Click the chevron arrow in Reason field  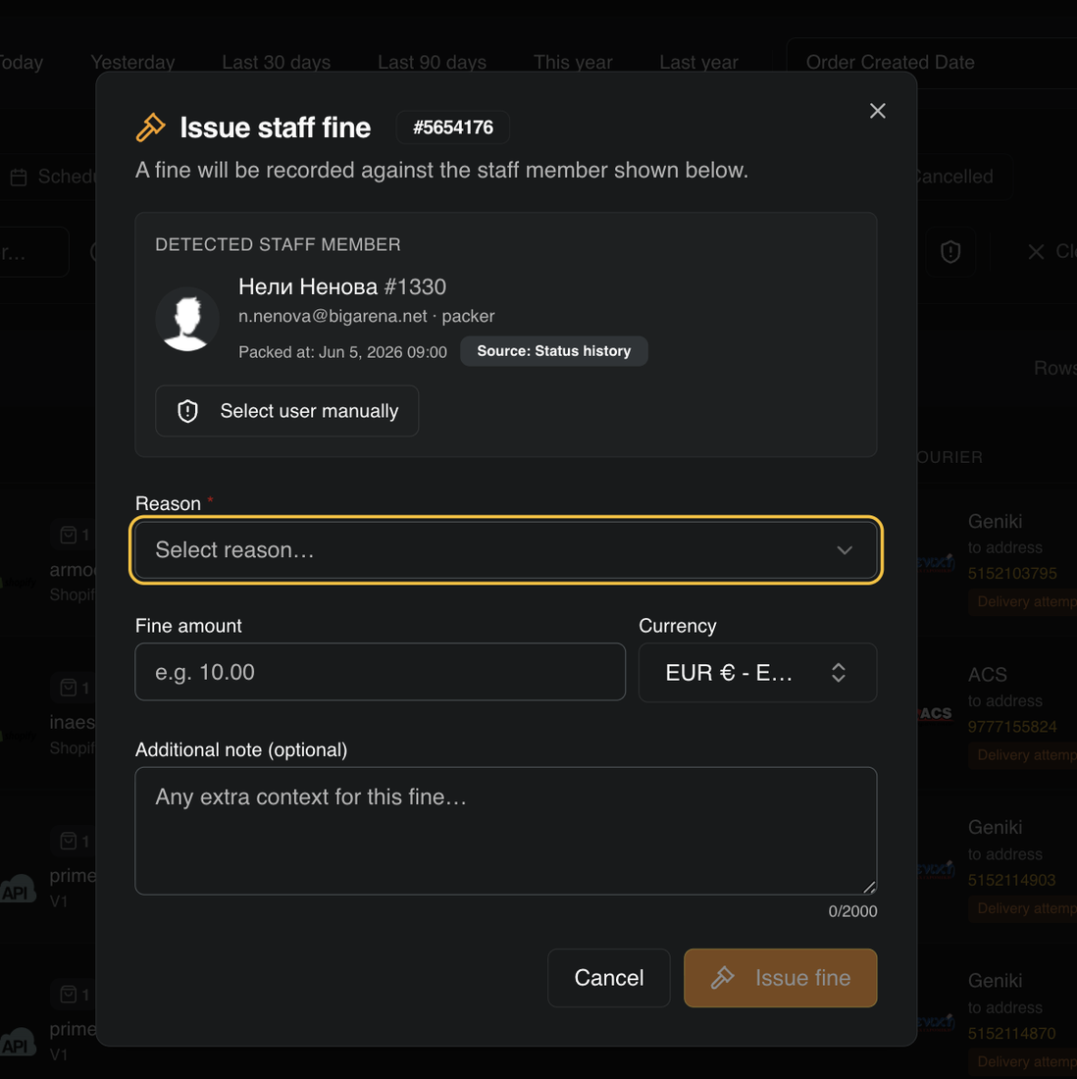click(845, 550)
